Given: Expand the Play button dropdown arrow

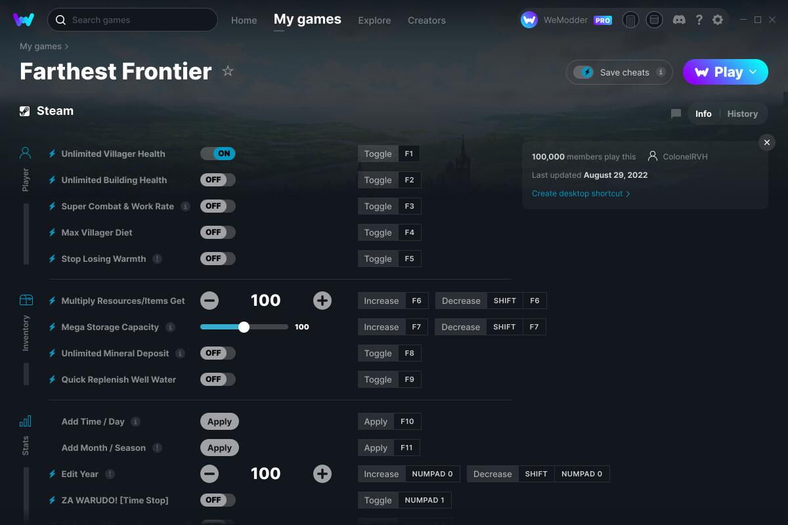Looking at the screenshot, I should (753, 72).
